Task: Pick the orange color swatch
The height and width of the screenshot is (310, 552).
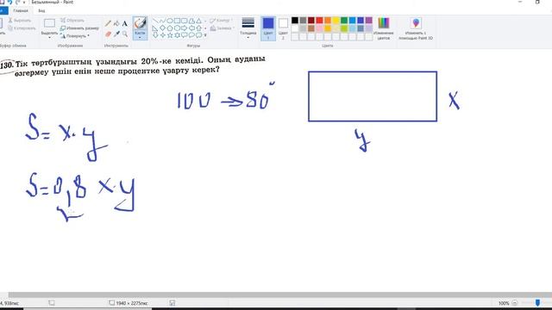Action: pyautogui.click(x=328, y=21)
